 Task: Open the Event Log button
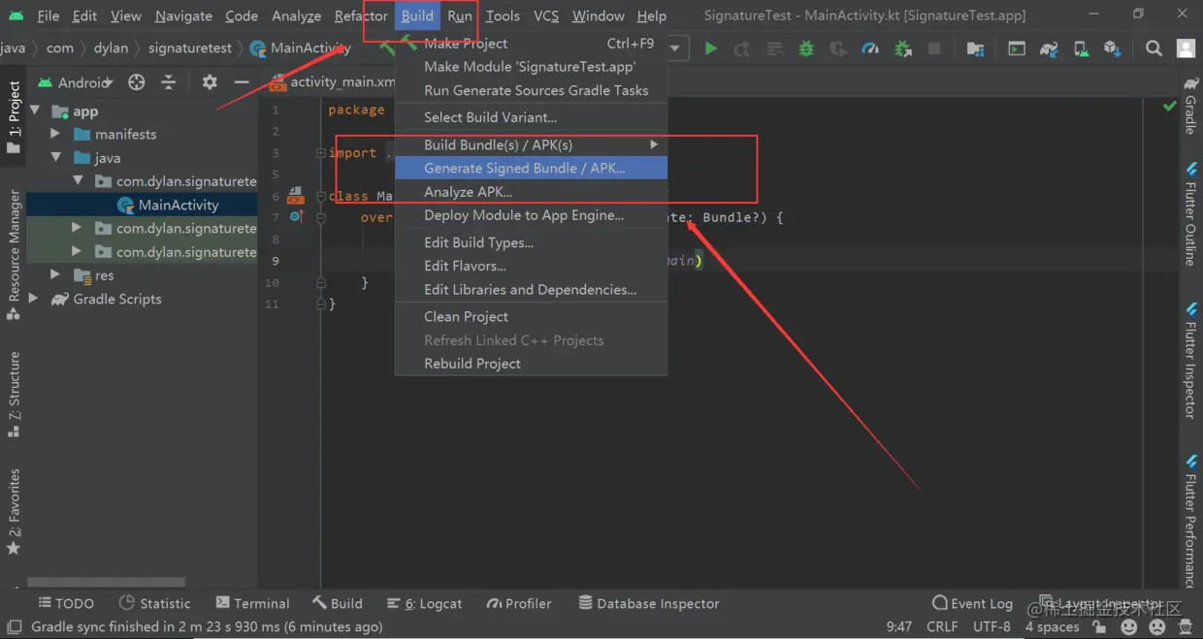[x=972, y=603]
